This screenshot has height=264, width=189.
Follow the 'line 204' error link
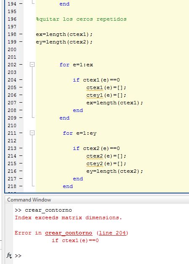112,233
